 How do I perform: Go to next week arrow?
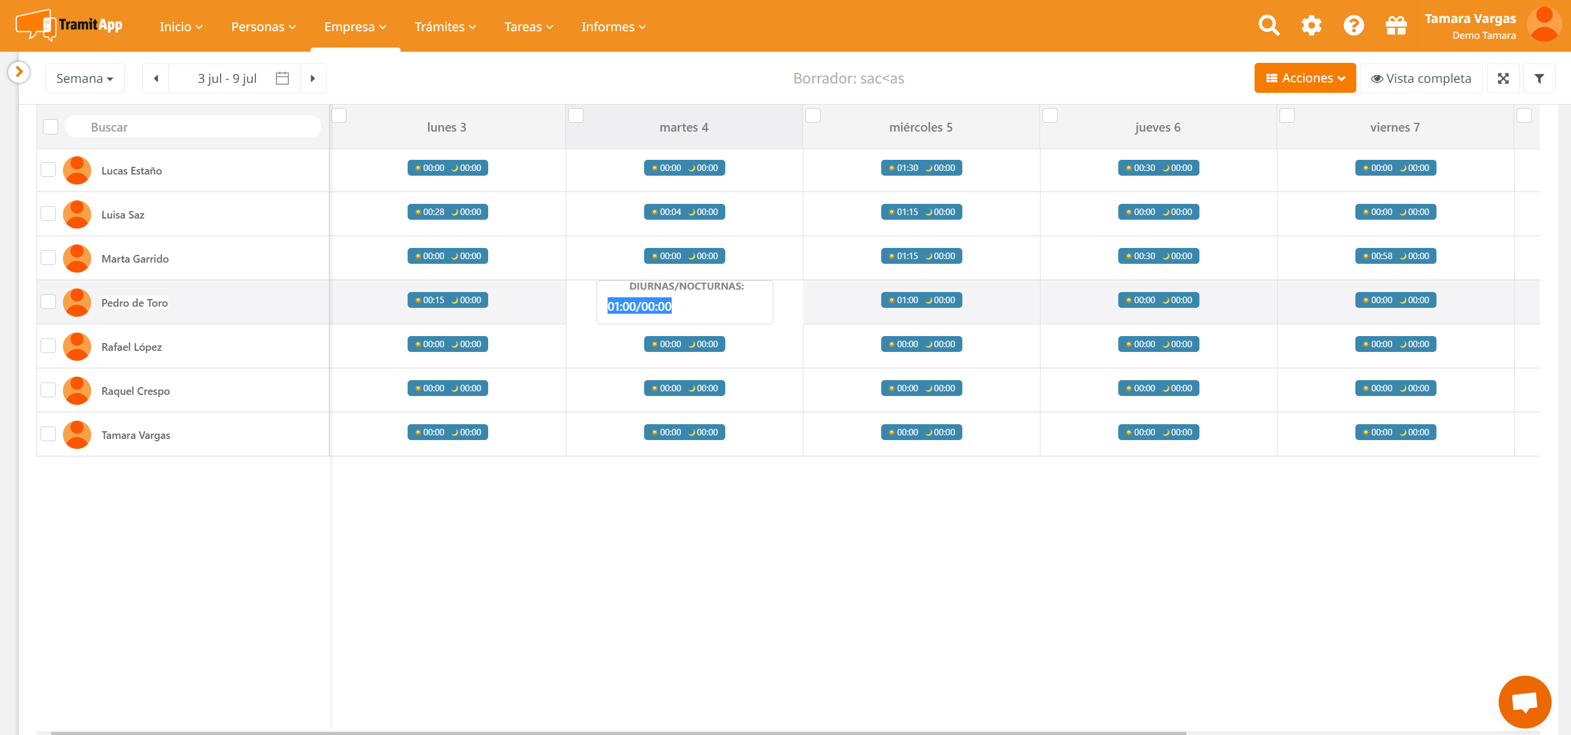[x=313, y=79]
